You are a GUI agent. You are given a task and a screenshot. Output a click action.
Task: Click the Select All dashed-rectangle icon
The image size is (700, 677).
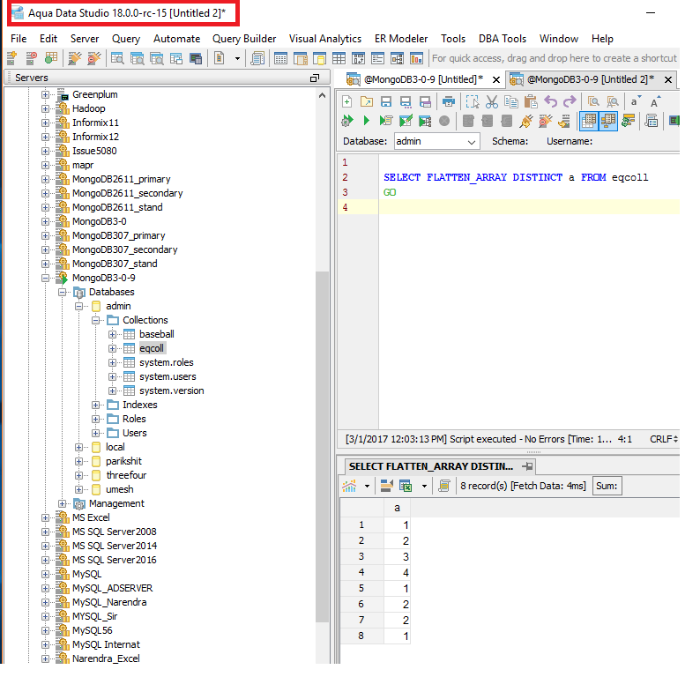[x=473, y=101]
